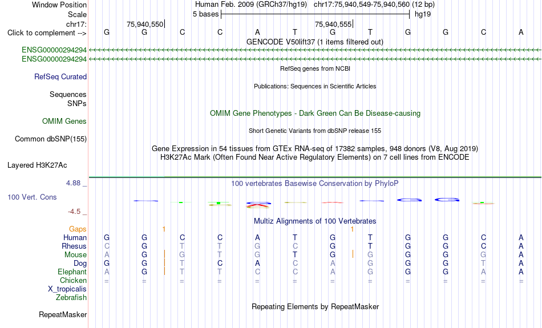The height and width of the screenshot is (328, 542).
Task: Select the 'Zebrafish' species label
Action: (x=71, y=298)
